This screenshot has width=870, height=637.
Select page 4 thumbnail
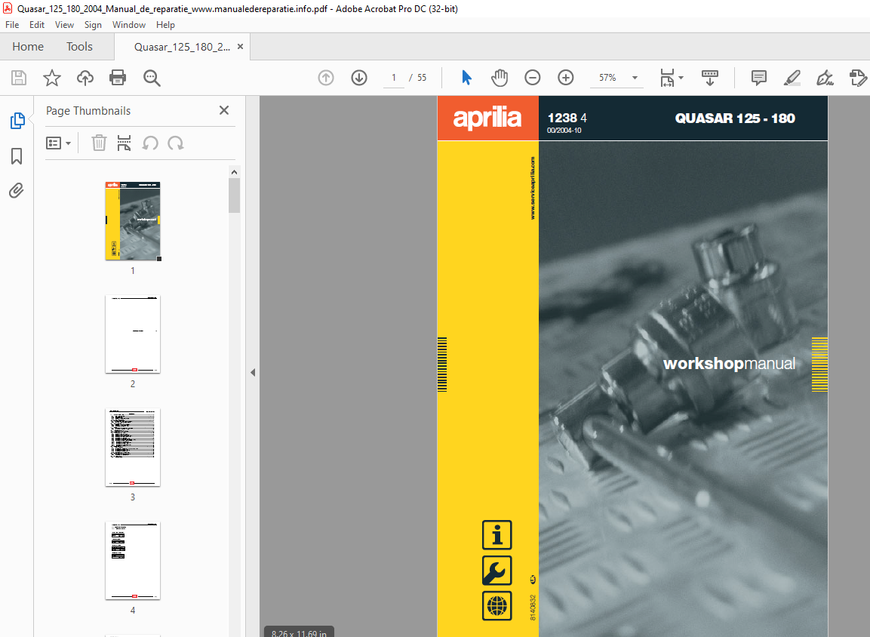133,561
